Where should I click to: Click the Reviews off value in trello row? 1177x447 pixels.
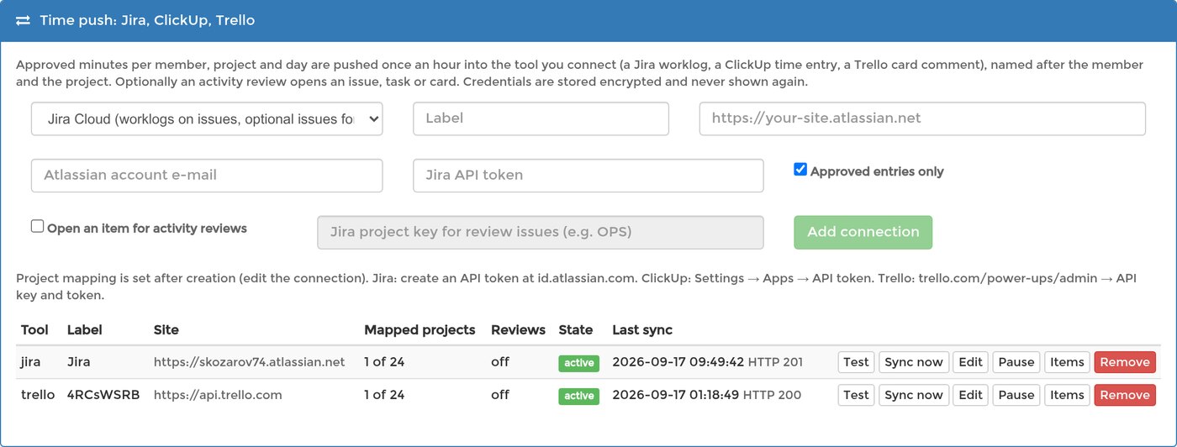(x=499, y=395)
